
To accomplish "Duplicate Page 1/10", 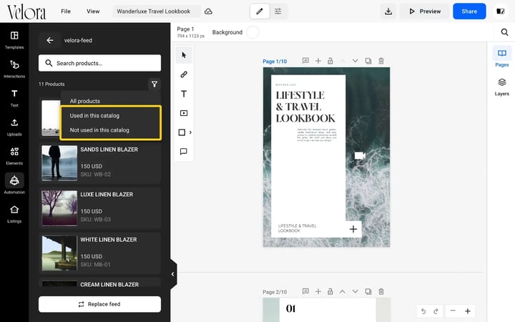I will [368, 61].
